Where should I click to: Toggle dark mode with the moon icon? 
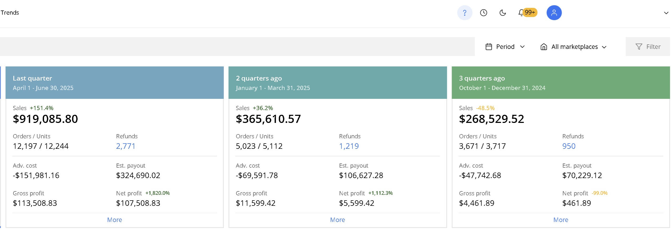(x=502, y=13)
